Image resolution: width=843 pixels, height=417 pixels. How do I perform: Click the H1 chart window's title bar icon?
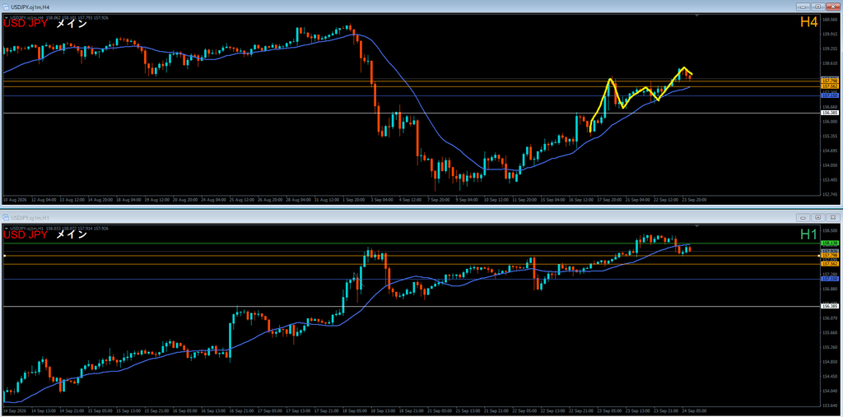tap(7, 217)
